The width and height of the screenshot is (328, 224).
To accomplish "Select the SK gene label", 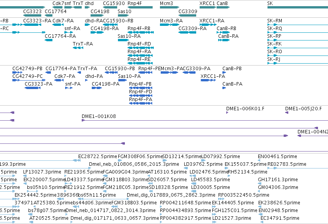I will pos(270,3).
